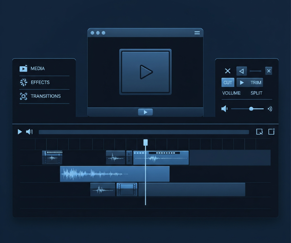
Task: Click the second window dot in preview title bar
Action: [98, 33]
